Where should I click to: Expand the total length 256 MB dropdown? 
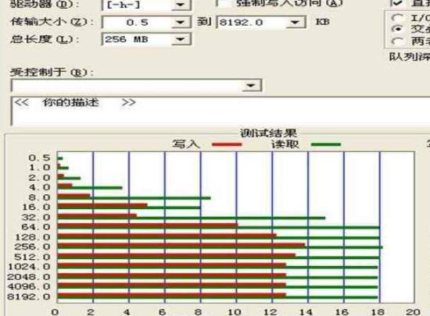pos(180,39)
